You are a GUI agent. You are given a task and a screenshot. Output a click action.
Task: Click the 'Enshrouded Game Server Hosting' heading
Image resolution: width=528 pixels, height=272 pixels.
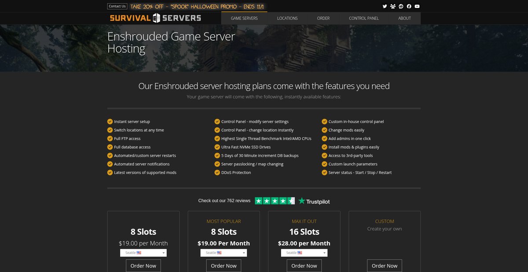pos(171,42)
